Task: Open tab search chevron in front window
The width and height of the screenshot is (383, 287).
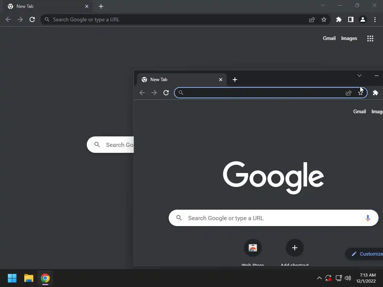Action: tap(359, 75)
